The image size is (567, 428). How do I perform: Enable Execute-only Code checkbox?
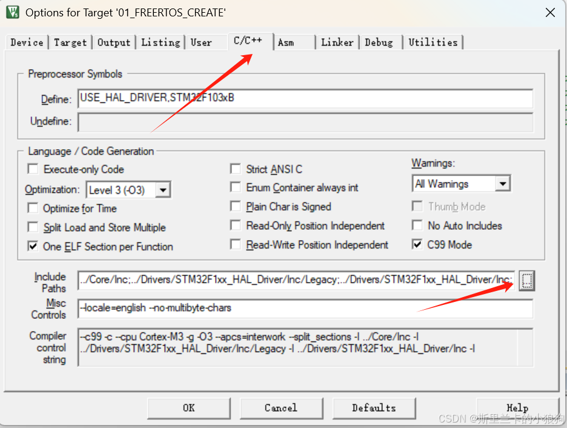click(33, 169)
